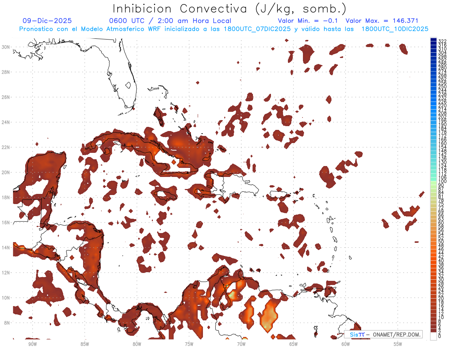Click the 85W longitude label
Viewport: 451px width, 349px height.
[x=85, y=344]
